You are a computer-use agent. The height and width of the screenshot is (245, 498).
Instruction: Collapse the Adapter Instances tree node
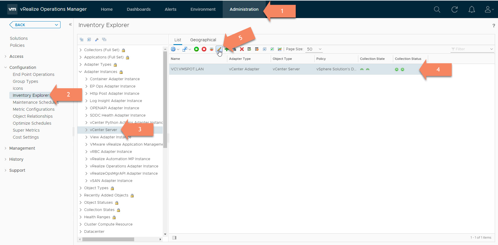click(81, 72)
